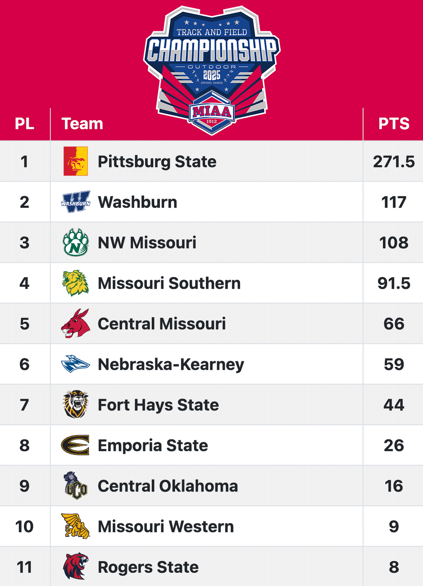Open the Washburn team name link

click(137, 202)
